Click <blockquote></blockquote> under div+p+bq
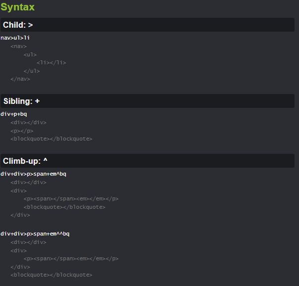The image size is (299, 286). 51,139
